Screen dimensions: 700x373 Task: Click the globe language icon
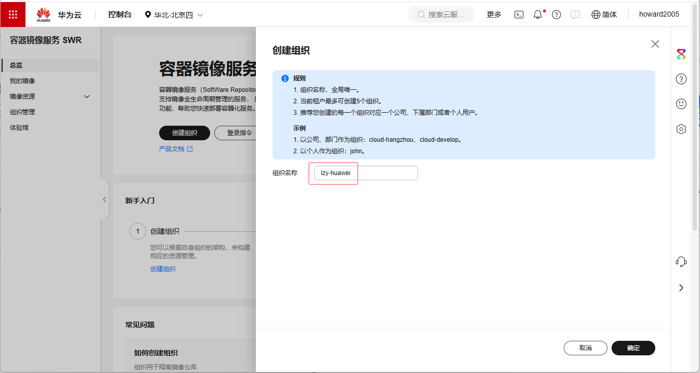click(x=596, y=15)
